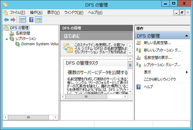Click task pane vertical scroll up arrow
The width and height of the screenshot is (193, 130).
click(130, 59)
